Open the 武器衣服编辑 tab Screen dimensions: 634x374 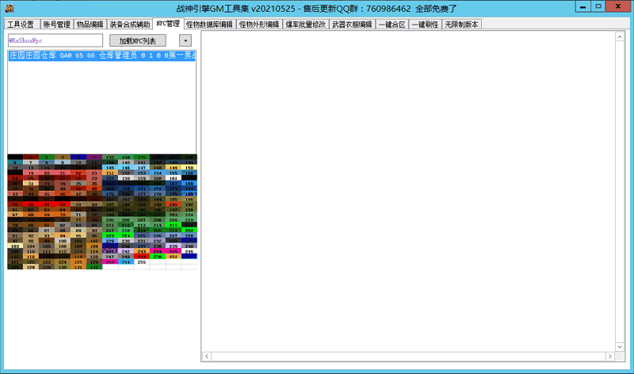tap(352, 25)
